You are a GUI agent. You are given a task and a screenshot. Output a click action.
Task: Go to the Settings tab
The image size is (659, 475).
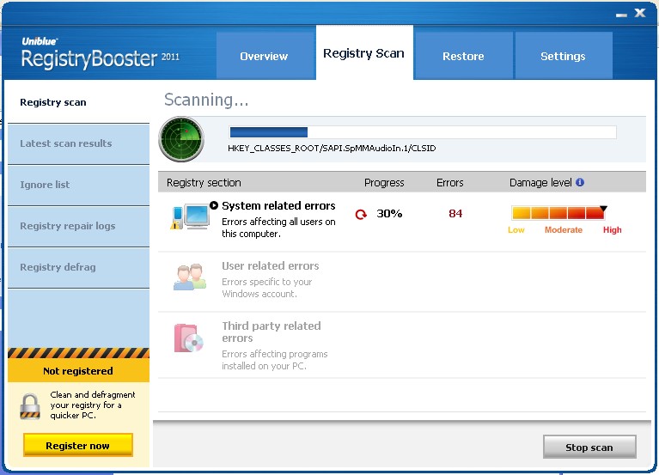[563, 56]
